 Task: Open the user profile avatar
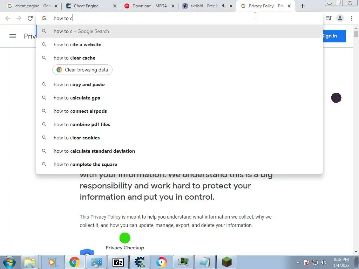[340, 18]
